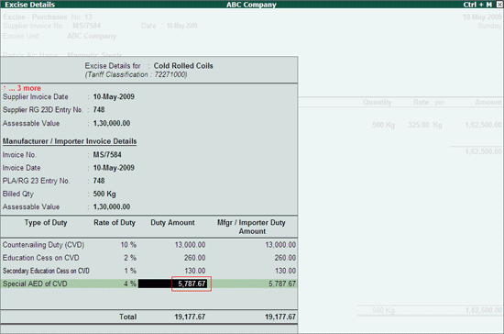This screenshot has width=504, height=334.
Task: Click the 260.00 duty amount for Education Cess
Action: pos(194,258)
